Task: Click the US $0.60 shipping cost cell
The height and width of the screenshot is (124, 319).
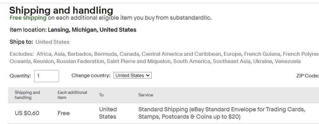Action: [x=27, y=113]
